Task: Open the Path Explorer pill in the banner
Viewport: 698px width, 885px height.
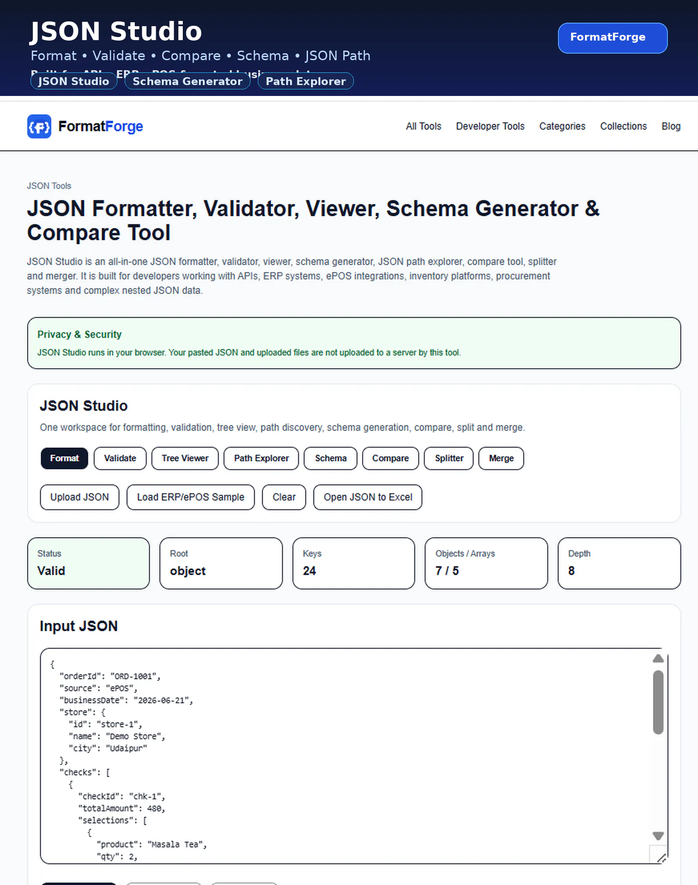Action: (306, 81)
